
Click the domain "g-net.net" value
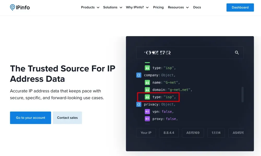(179, 90)
